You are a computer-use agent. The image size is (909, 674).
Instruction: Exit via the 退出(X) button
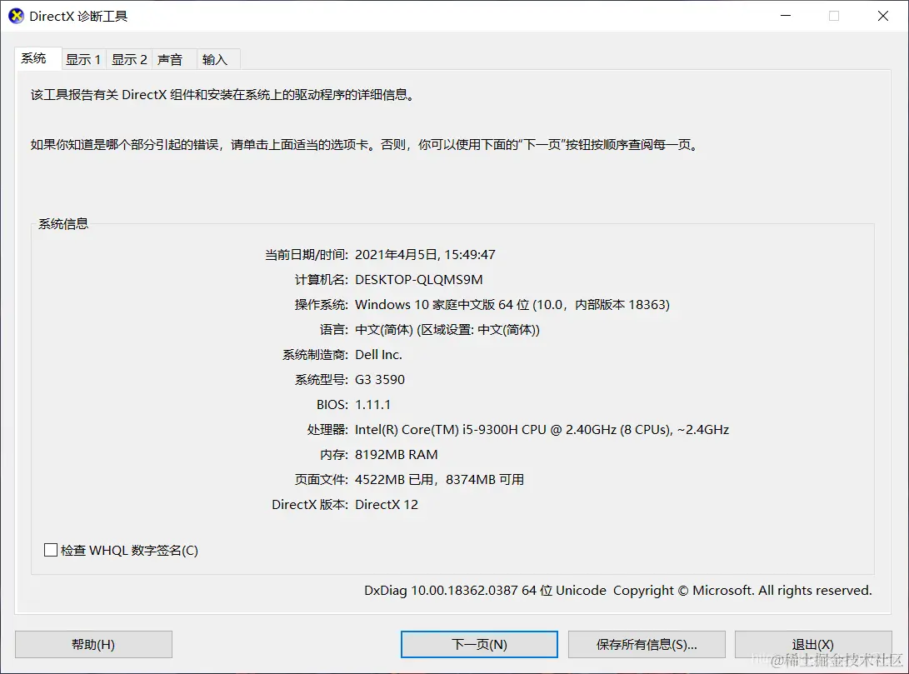813,645
